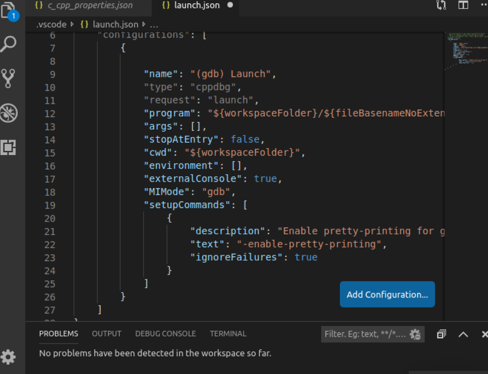Click the "(gdb) Launch" string value

point(231,74)
